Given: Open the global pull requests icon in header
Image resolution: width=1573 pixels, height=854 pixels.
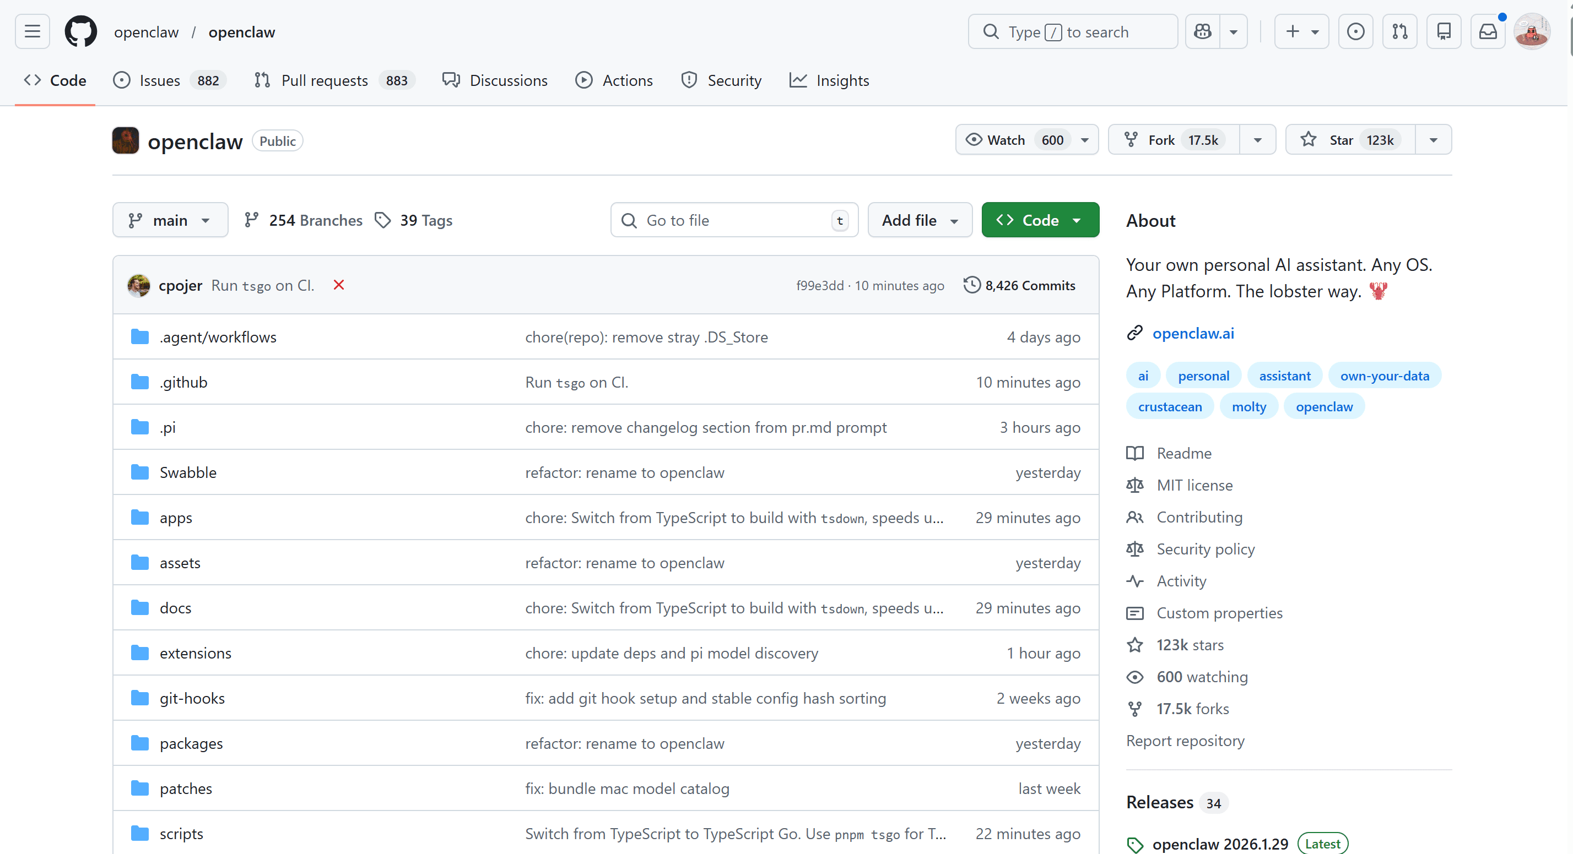Looking at the screenshot, I should point(1399,32).
